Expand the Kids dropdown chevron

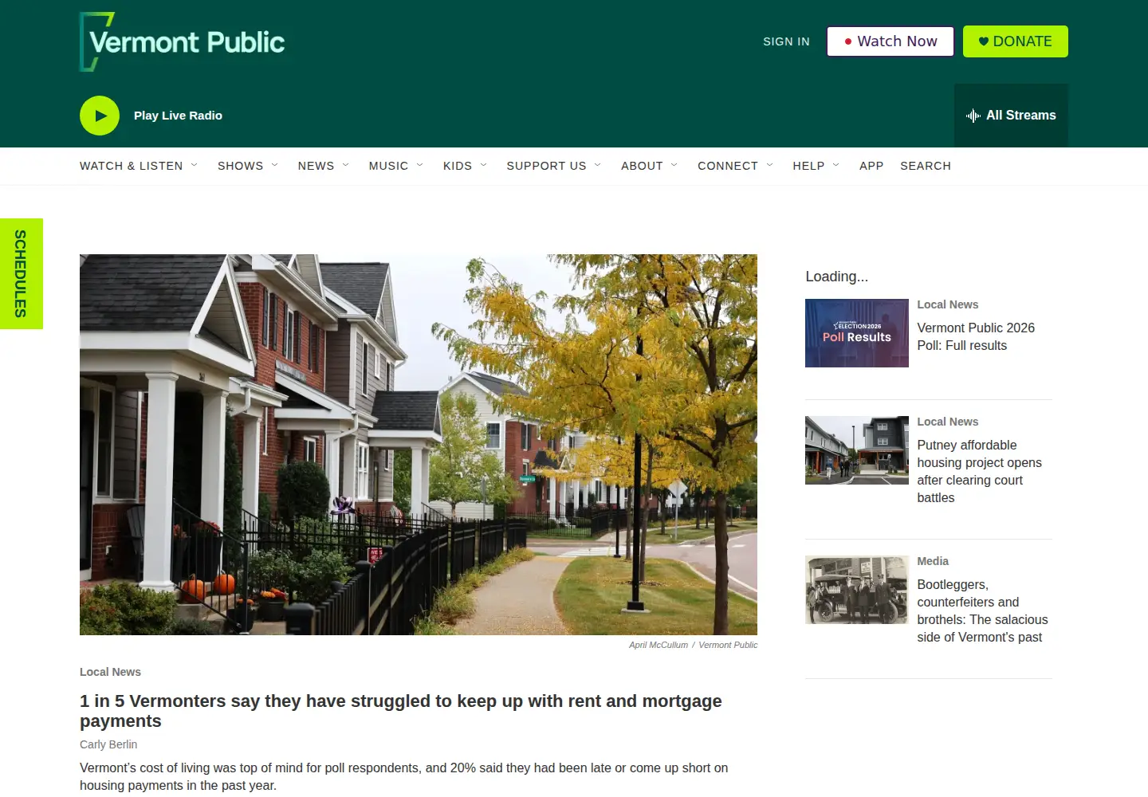[484, 165]
